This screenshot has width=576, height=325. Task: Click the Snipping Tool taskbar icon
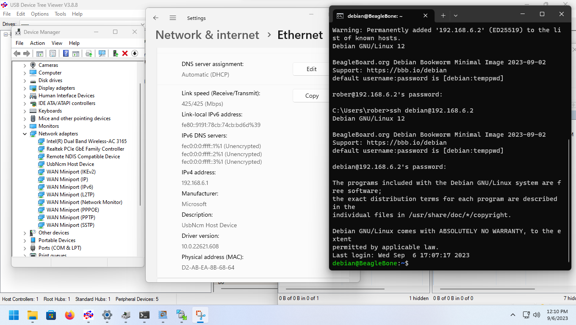pyautogui.click(x=200, y=315)
